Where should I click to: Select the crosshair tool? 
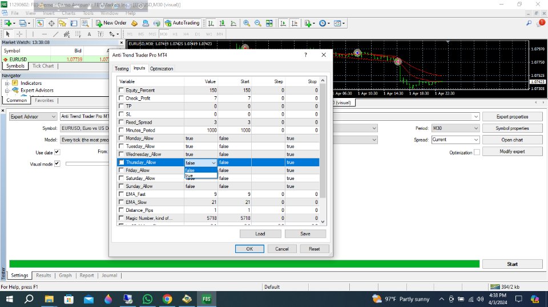coord(19,34)
